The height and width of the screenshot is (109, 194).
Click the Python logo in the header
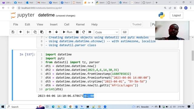162,15
